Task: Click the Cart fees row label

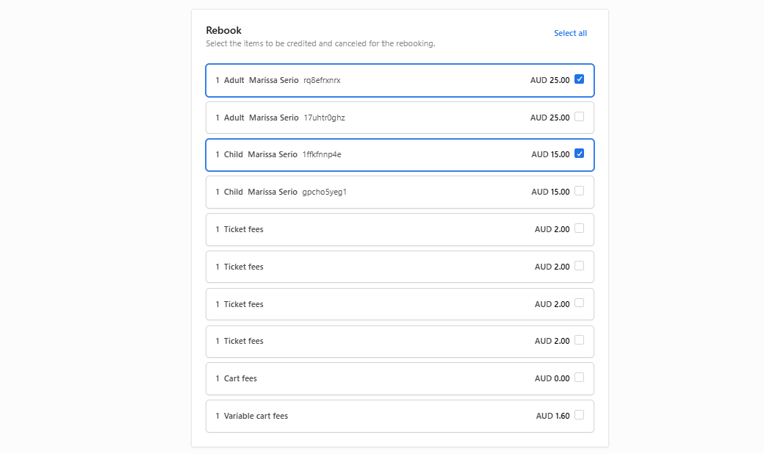Action: pos(240,378)
